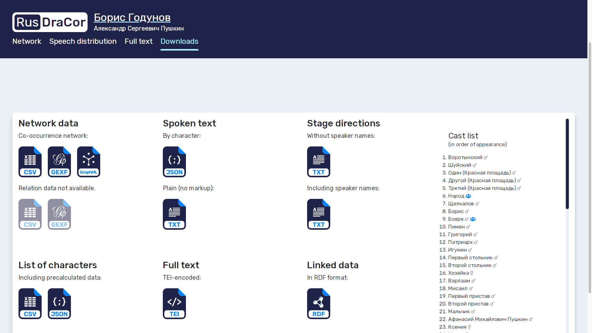Screen dimensions: 592x333
Task: Open the Speech distribution tab
Action: [x=83, y=41]
